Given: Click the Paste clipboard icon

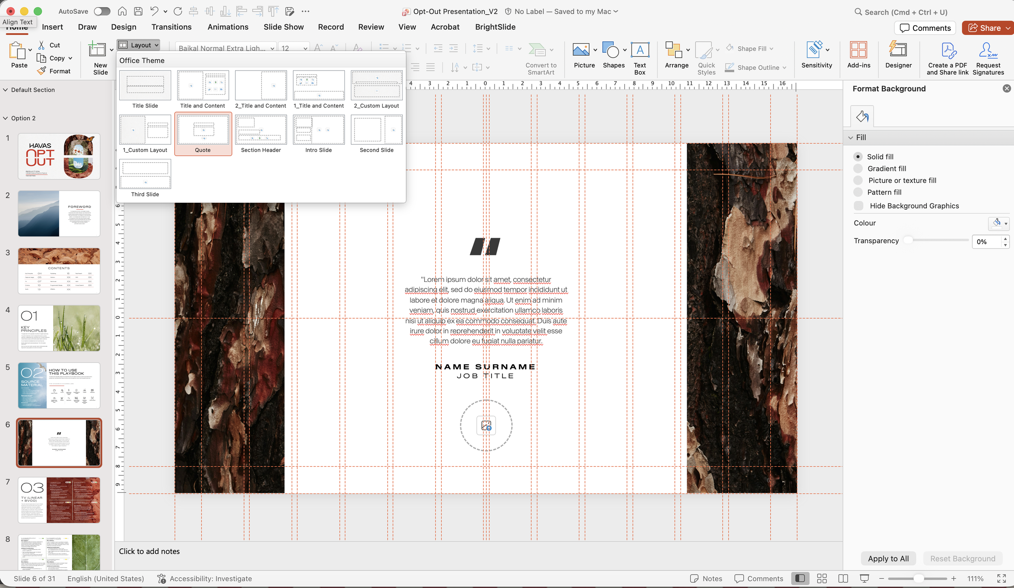Looking at the screenshot, I should coord(17,50).
